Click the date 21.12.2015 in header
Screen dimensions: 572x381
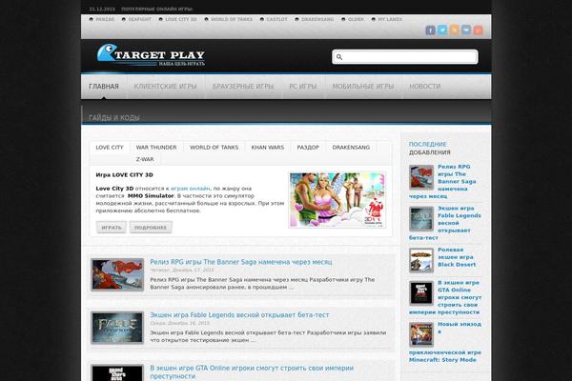(x=102, y=10)
